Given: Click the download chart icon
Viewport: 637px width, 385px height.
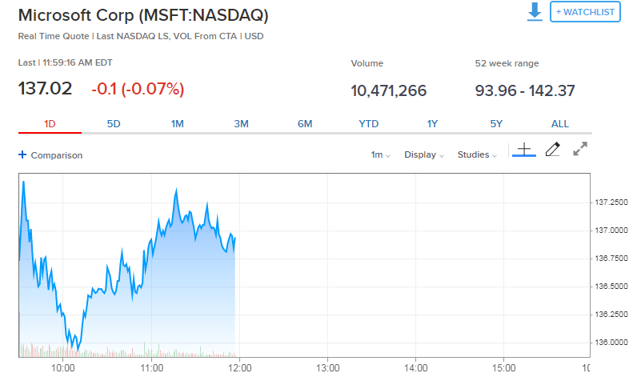Looking at the screenshot, I should (x=535, y=12).
